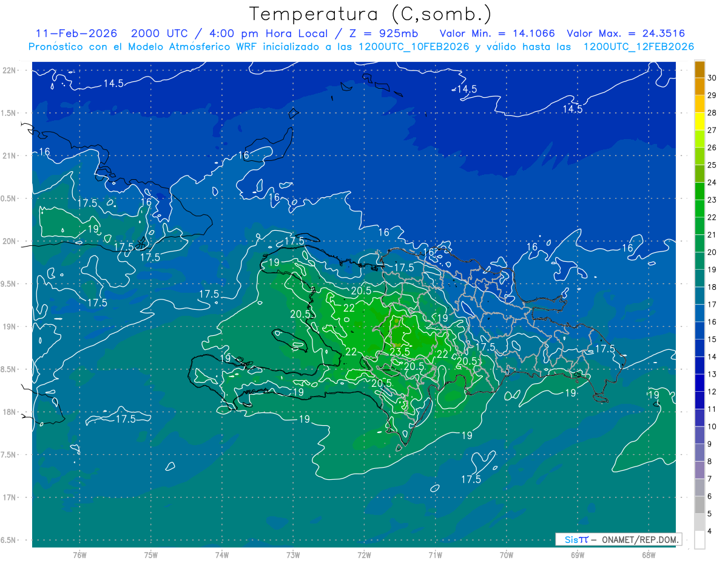Click the '69W' longitude axis label
728x563 pixels.
pyautogui.click(x=578, y=555)
